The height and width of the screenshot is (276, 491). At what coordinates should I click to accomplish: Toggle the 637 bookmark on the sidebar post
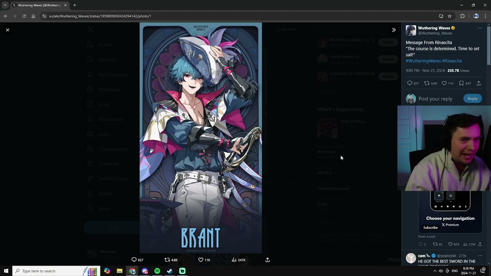[x=465, y=83]
